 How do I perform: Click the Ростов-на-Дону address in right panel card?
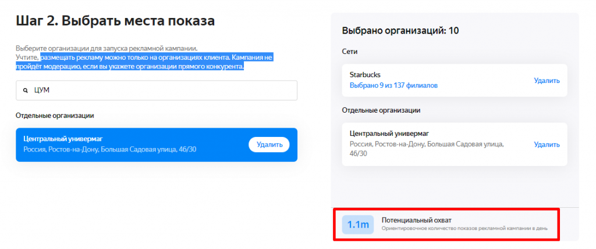click(425, 144)
